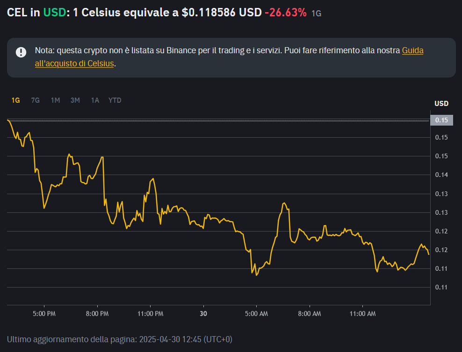Click the -26.63% price change value
The width and height of the screenshot is (462, 352).
286,12
